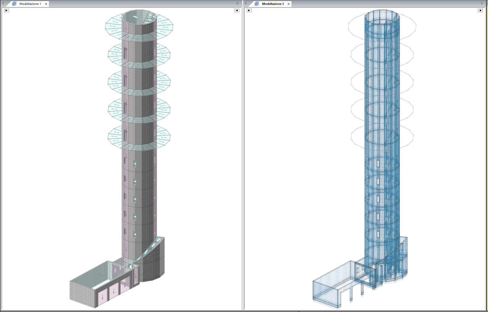488x312 pixels.
Task: Close the Modellazione 2 tab
Action: (289, 4)
